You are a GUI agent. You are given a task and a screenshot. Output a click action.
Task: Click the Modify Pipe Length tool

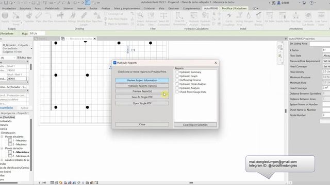[84, 19]
